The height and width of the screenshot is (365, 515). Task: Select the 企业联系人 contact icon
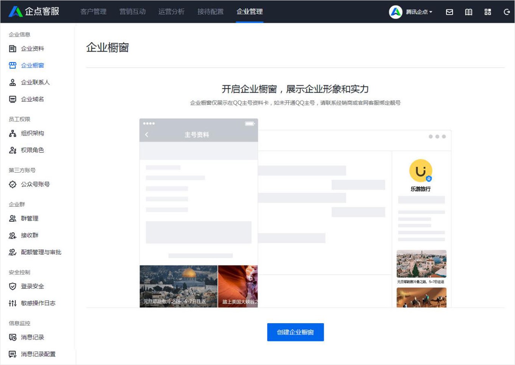(x=12, y=82)
